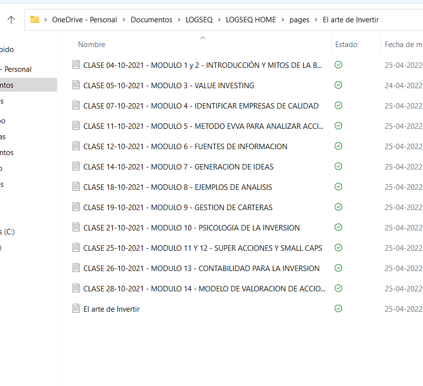Viewport: 423px width, 386px height.
Task: Click file icon of MODULO 13 CONTABILIDAD
Action: (x=76, y=268)
